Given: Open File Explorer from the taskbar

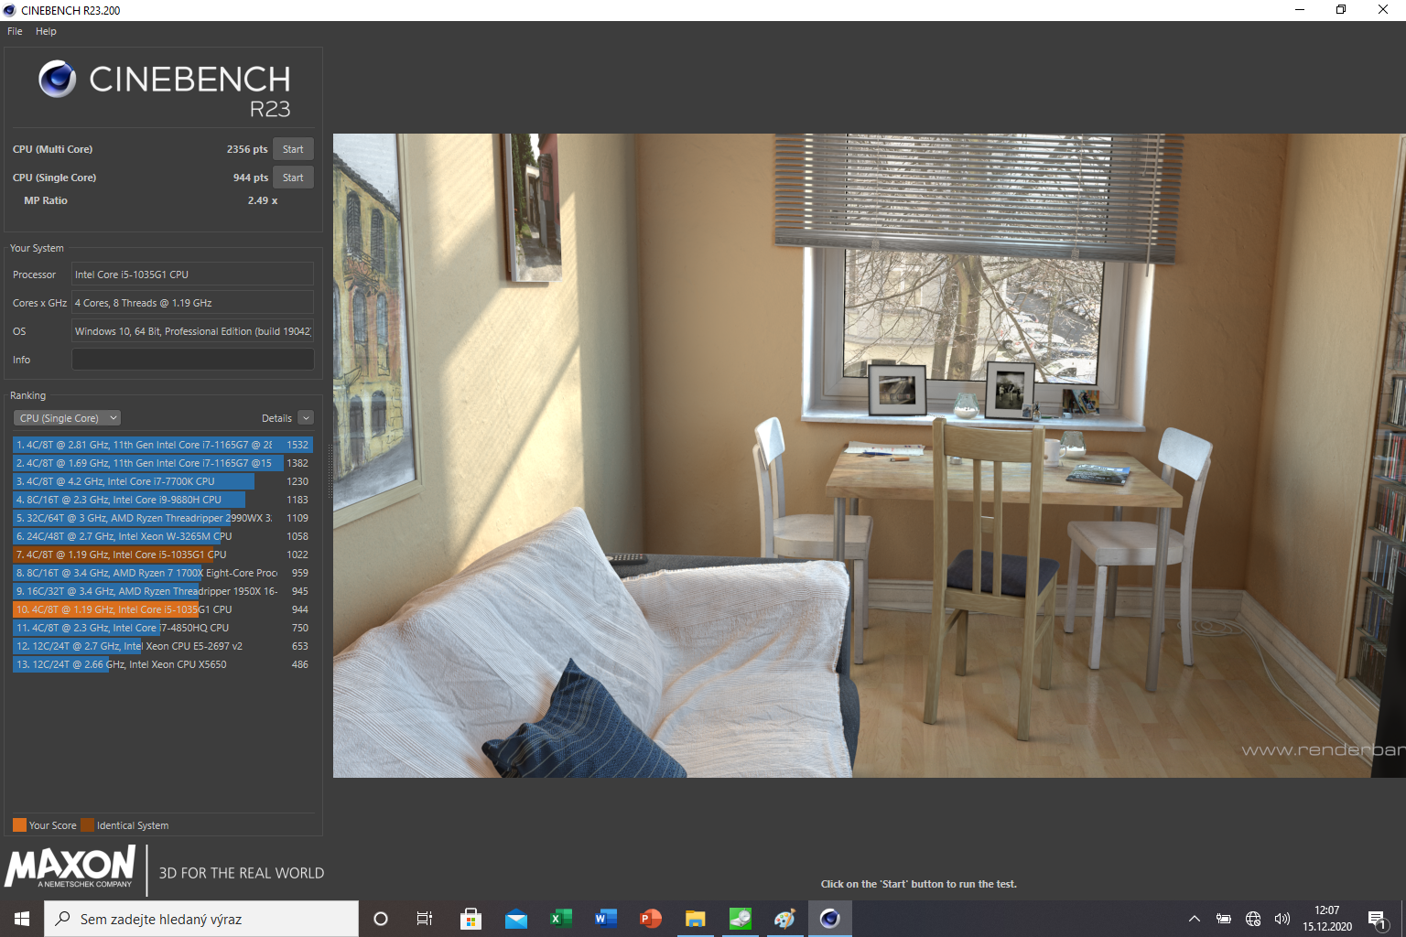Looking at the screenshot, I should click(x=695, y=919).
